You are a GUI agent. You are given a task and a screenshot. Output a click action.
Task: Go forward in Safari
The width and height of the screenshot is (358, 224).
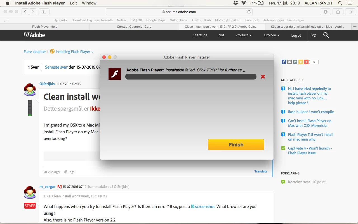pos(33,12)
